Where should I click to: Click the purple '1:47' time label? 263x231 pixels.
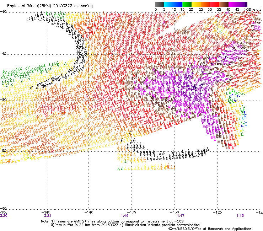(181, 216)
